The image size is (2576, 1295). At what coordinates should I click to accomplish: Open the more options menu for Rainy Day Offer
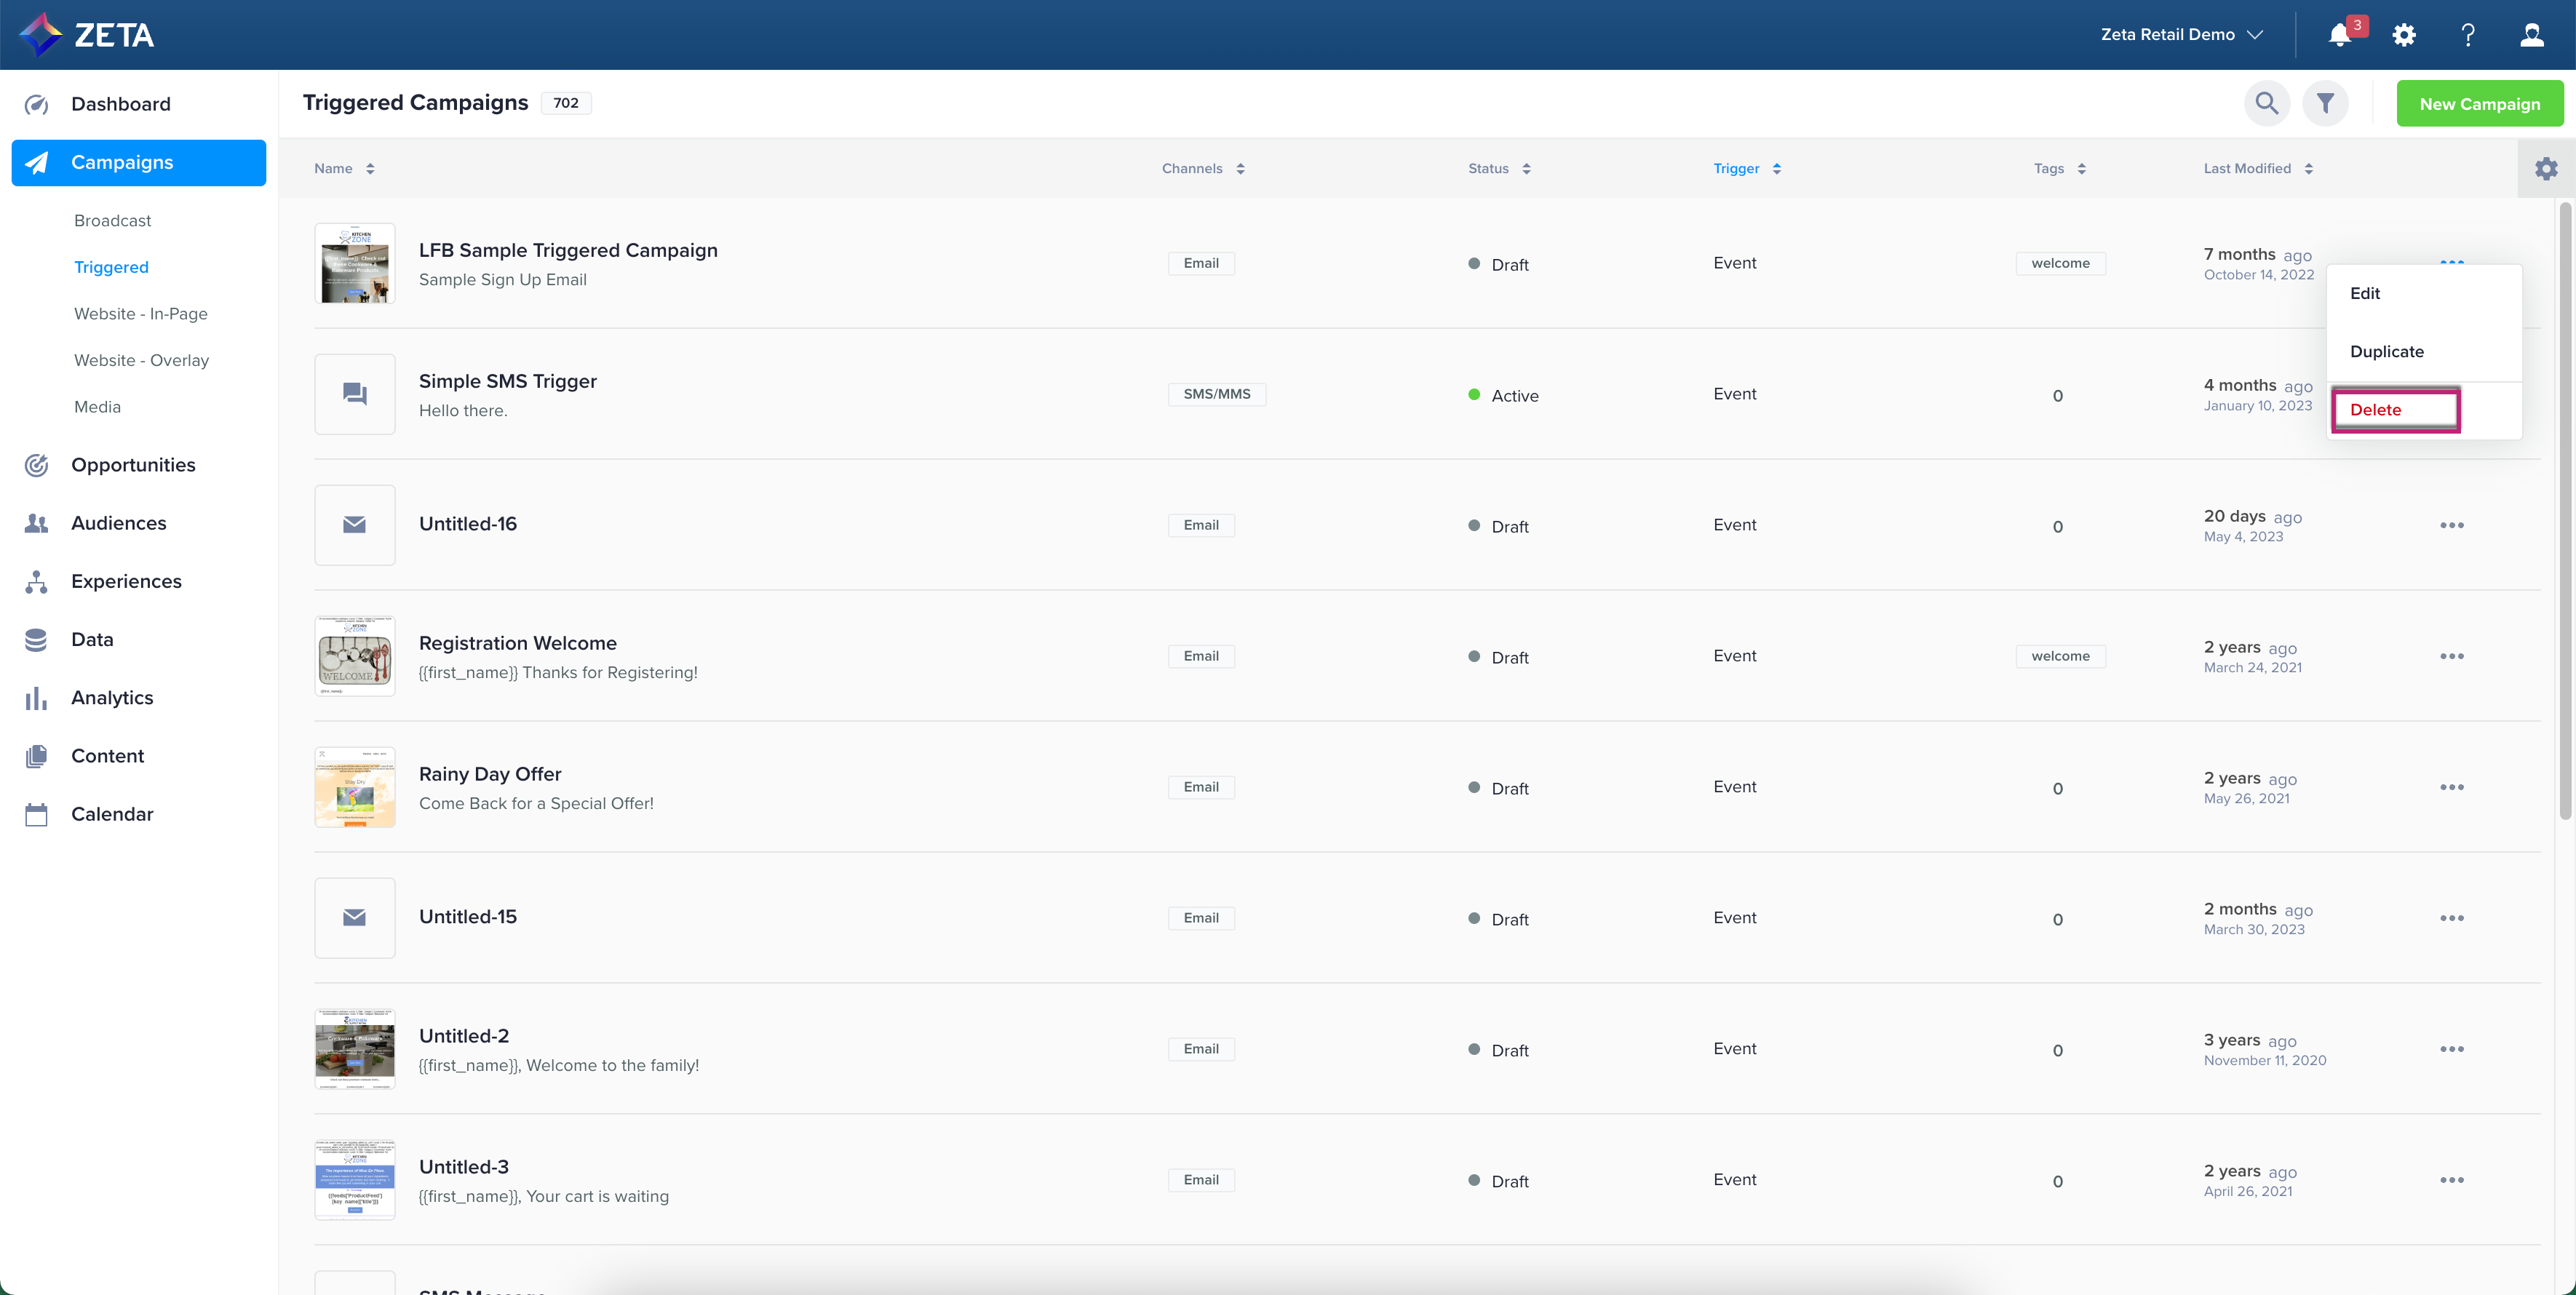[x=2451, y=787]
